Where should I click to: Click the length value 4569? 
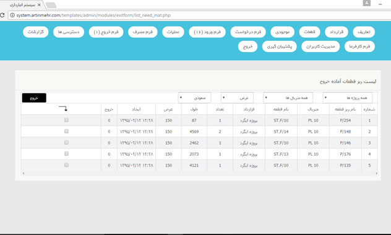(194, 131)
